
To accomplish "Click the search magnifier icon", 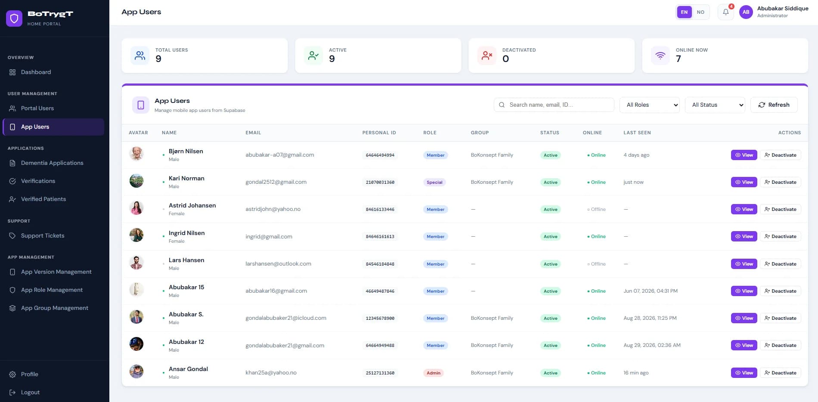I will click(502, 105).
